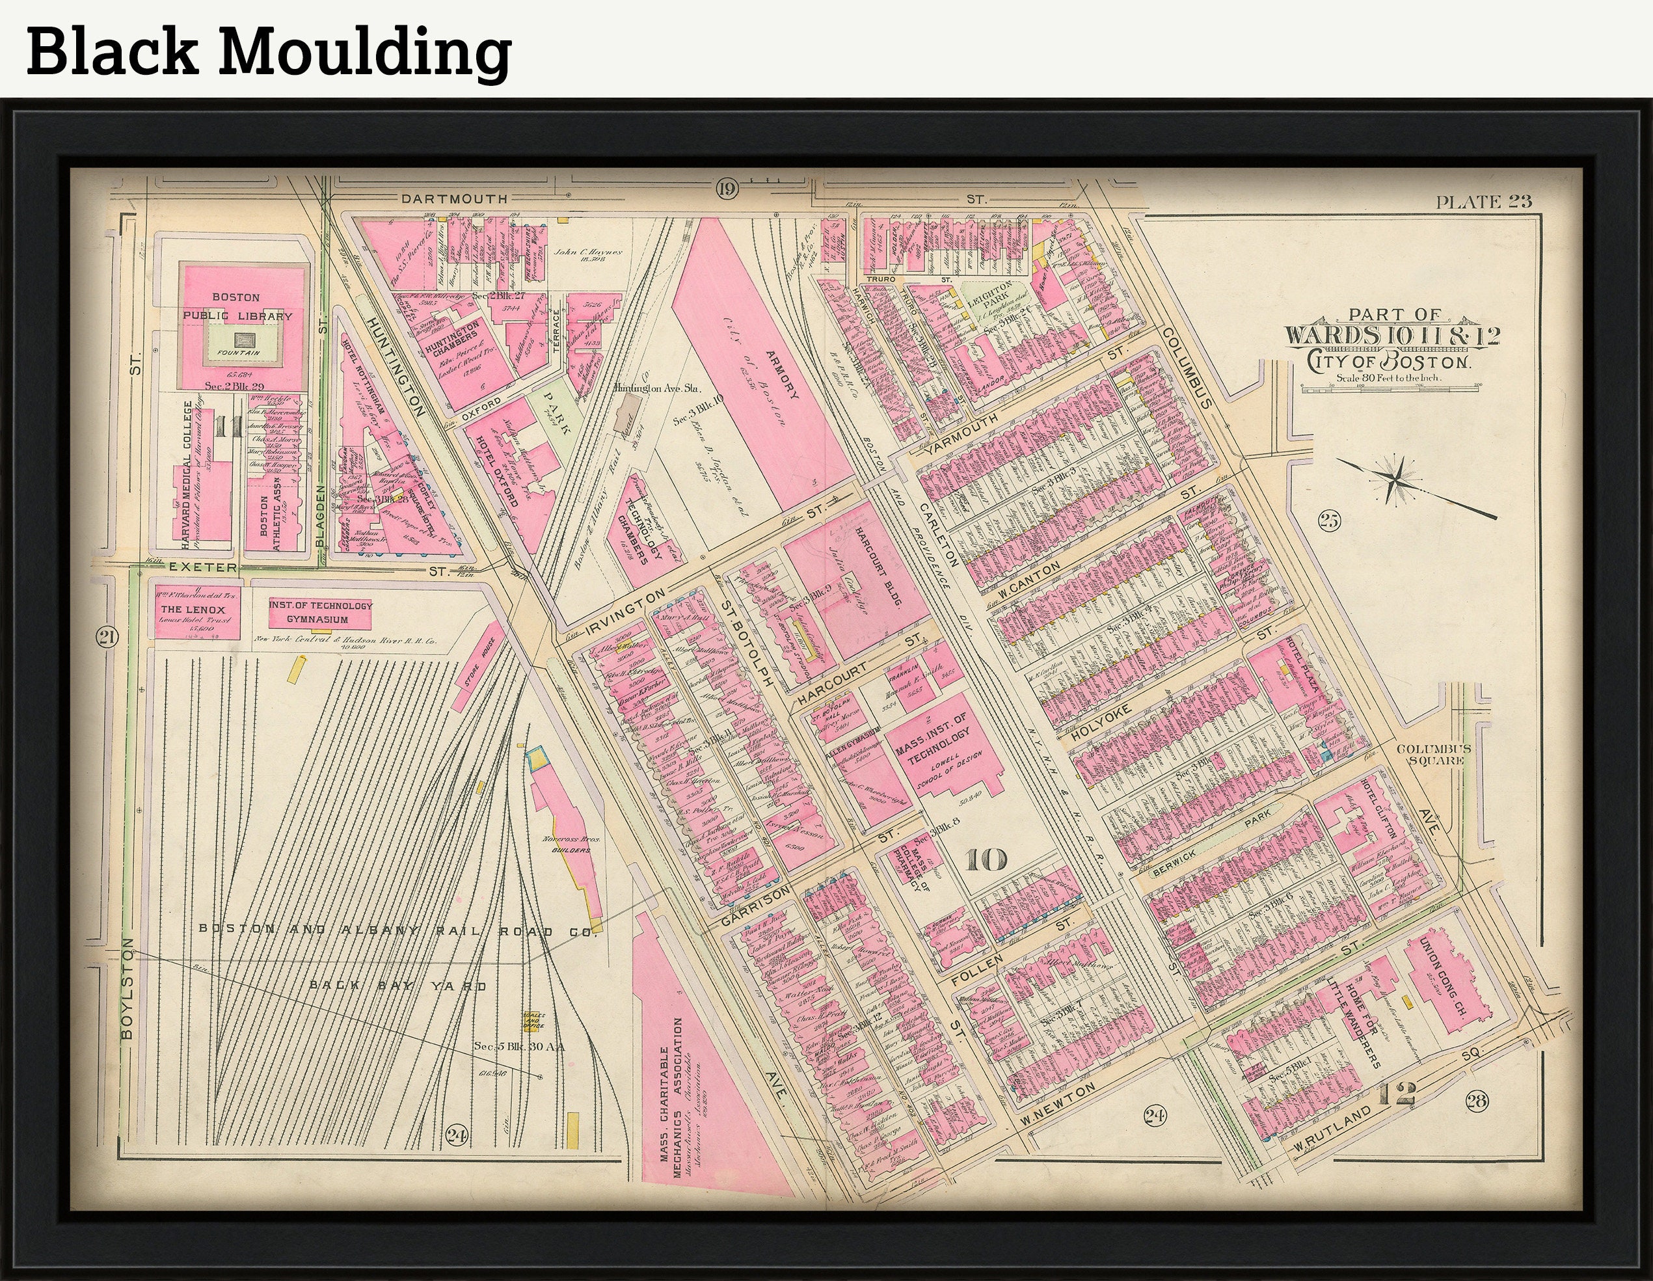The image size is (1653, 1281).
Task: Click "THE LENOX" hotel label
Action: point(193,610)
